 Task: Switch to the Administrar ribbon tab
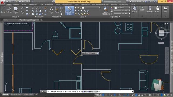(49, 4)
